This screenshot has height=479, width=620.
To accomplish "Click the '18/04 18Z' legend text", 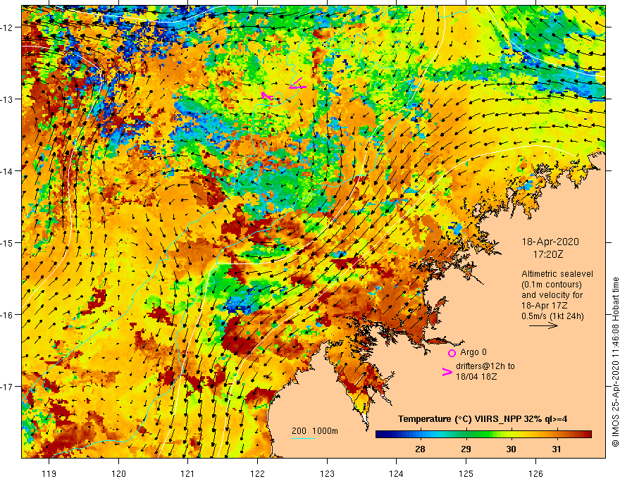I will coord(476,377).
